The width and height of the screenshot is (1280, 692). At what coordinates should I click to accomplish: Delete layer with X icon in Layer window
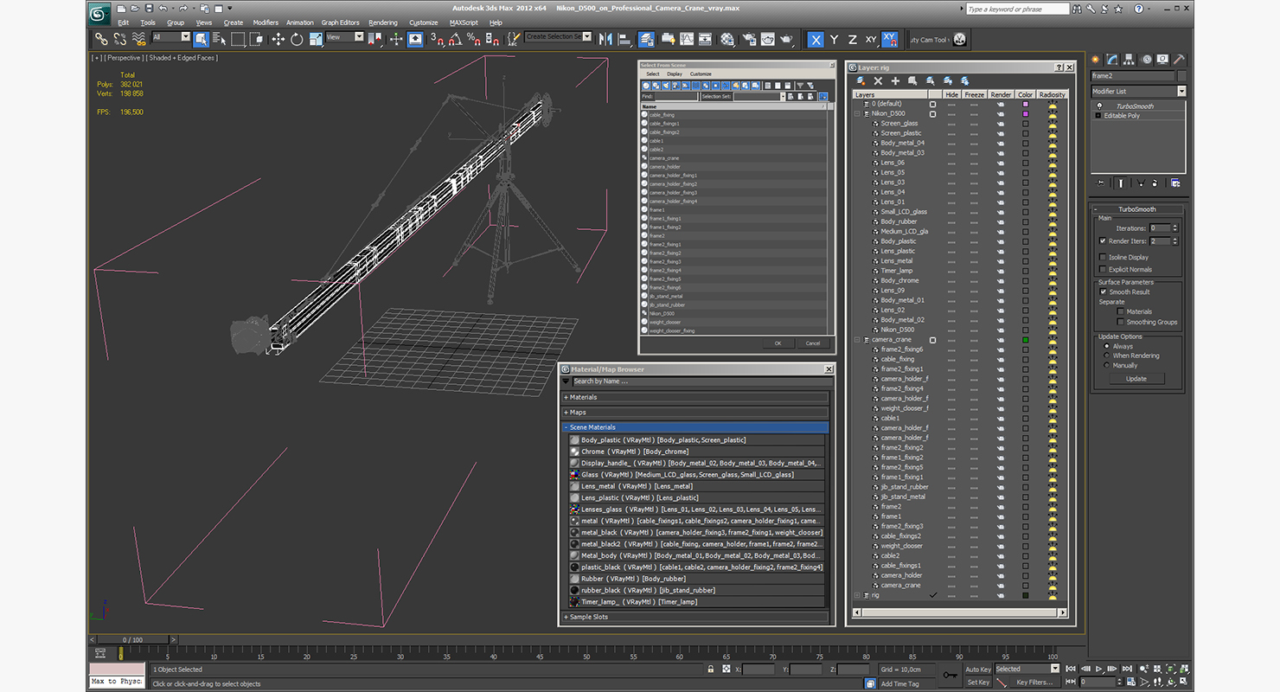(x=878, y=80)
